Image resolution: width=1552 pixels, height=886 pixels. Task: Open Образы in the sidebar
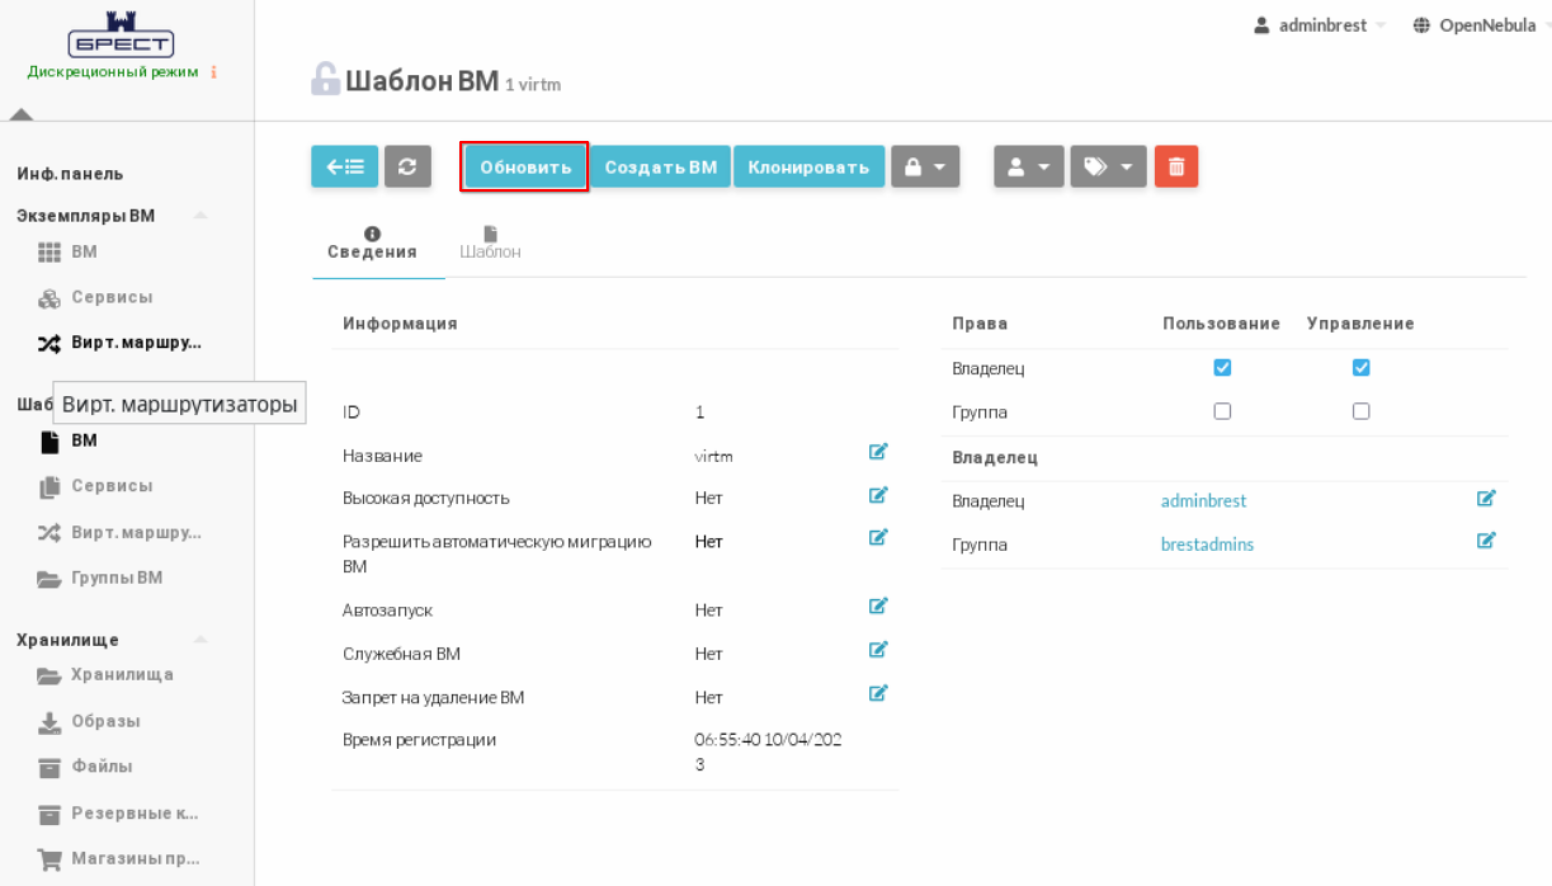[x=105, y=722]
